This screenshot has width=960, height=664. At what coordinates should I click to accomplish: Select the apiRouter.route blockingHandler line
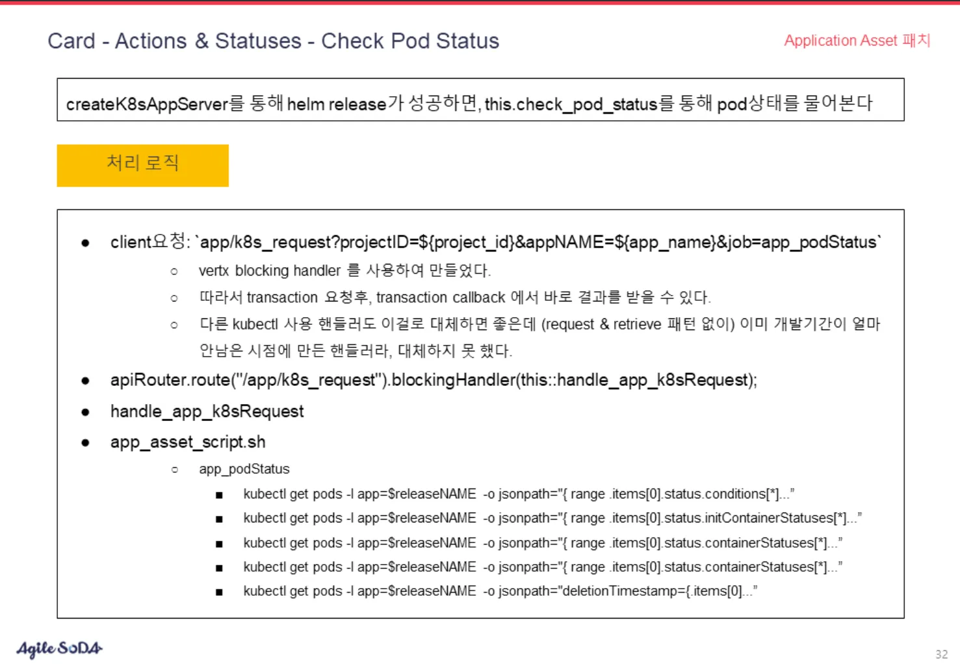pyautogui.click(x=433, y=380)
